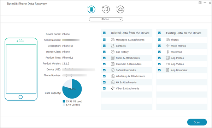The width and height of the screenshot is (212, 128).
Task: Toggle the WhatsApp & Attachments checkbox
Action: tap(104, 76)
